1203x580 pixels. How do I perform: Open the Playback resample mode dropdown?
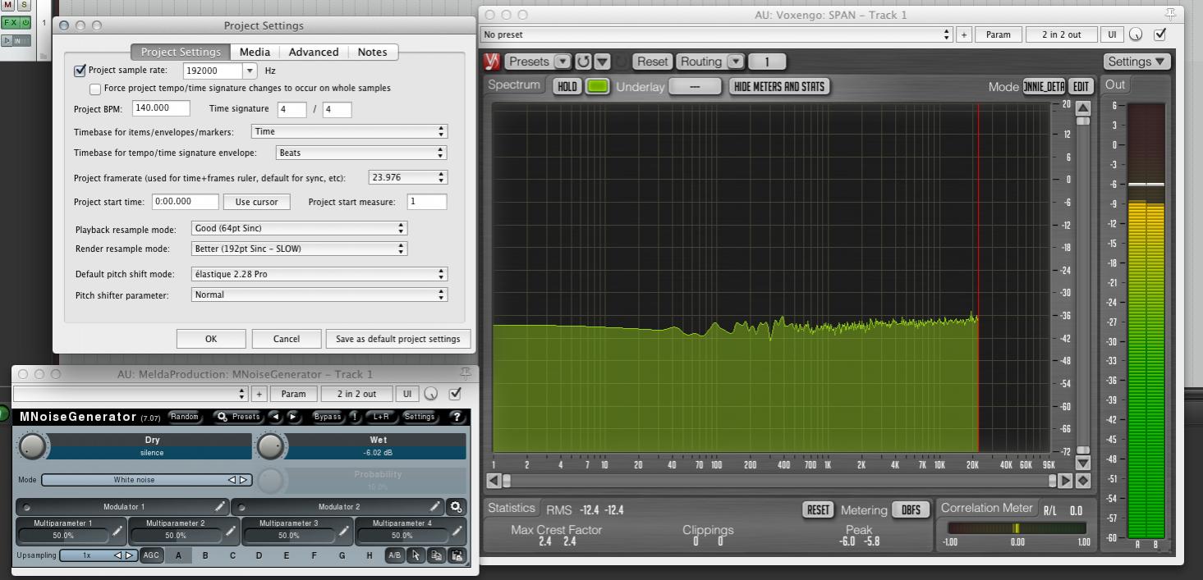tap(299, 228)
